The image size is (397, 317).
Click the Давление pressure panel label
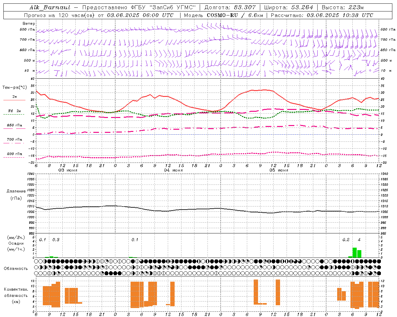click(16, 191)
